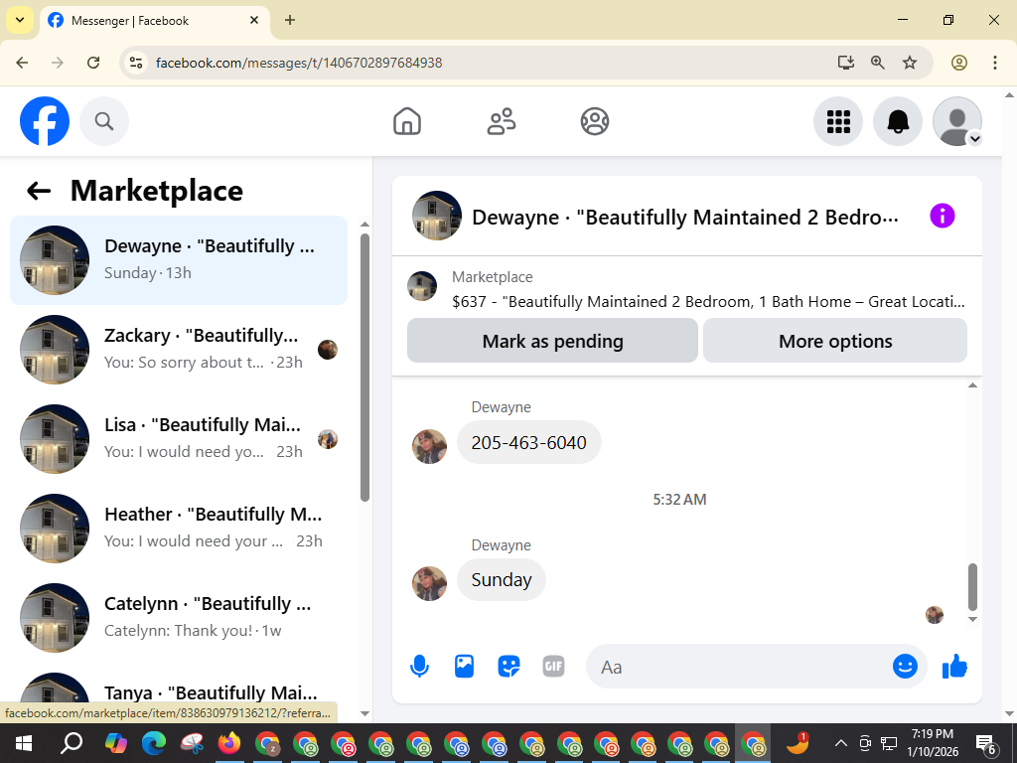This screenshot has height=763, width=1017.
Task: Open the Lisa conversation
Action: 179,438
